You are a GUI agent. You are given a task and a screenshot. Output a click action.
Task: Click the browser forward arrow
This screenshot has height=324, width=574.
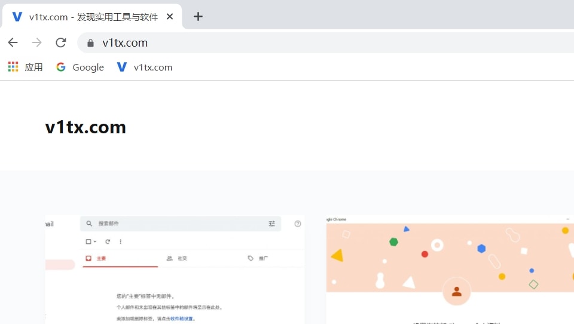(36, 42)
